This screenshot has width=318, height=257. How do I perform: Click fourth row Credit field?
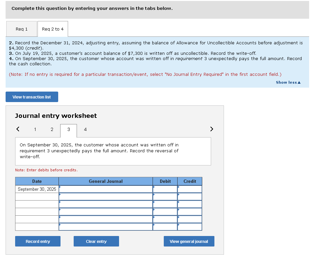coord(190,212)
